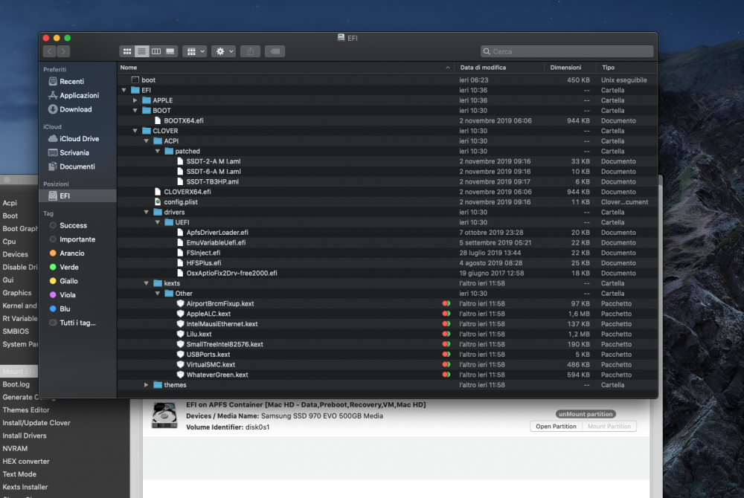Click the Cerca search field
Image resolution: width=744 pixels, height=498 pixels.
coord(567,51)
